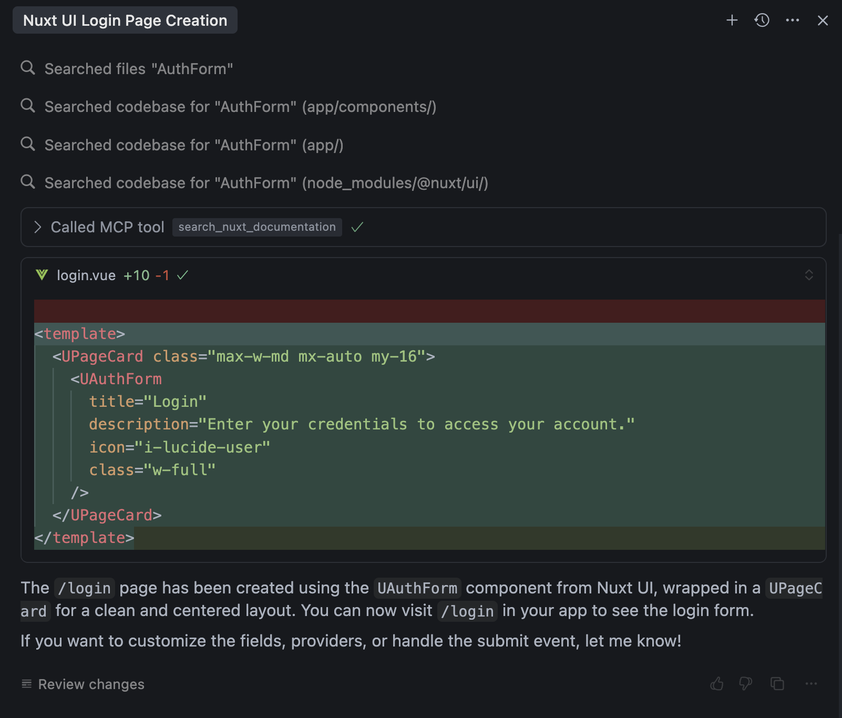The height and width of the screenshot is (718, 842).
Task: Give thumbs up to the response
Action: pyautogui.click(x=716, y=684)
